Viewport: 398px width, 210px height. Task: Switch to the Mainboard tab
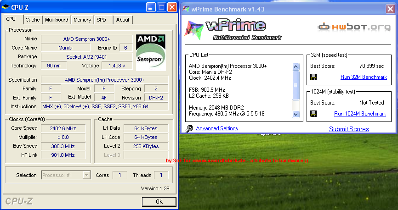pyautogui.click(x=57, y=20)
